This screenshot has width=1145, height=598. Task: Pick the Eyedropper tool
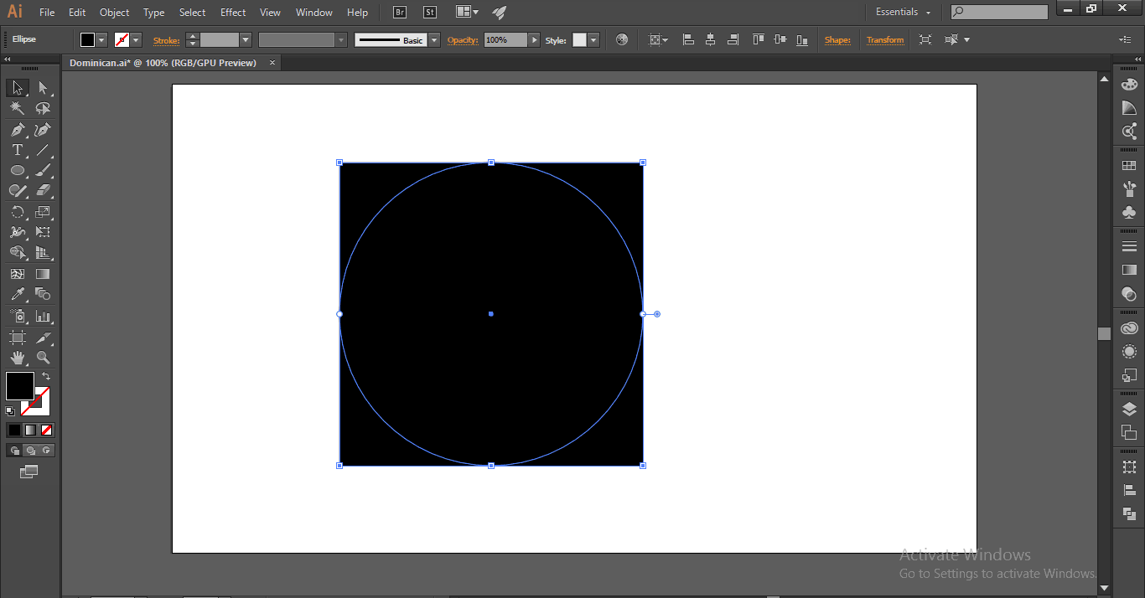click(x=17, y=294)
